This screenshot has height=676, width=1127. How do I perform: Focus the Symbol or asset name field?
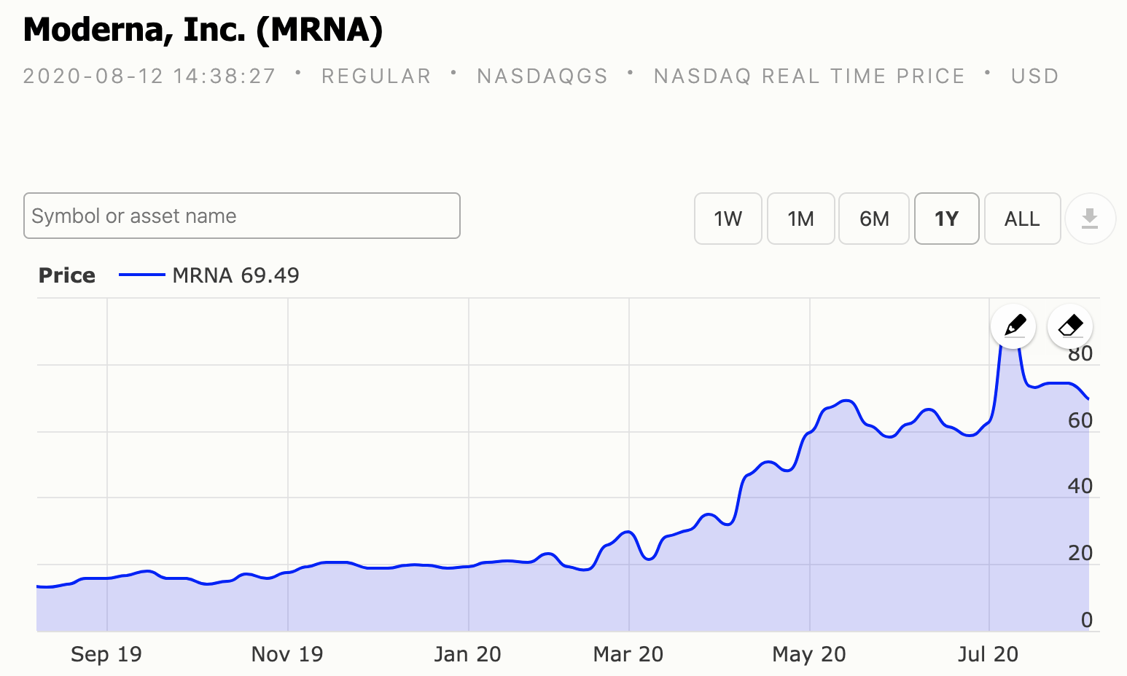click(242, 216)
